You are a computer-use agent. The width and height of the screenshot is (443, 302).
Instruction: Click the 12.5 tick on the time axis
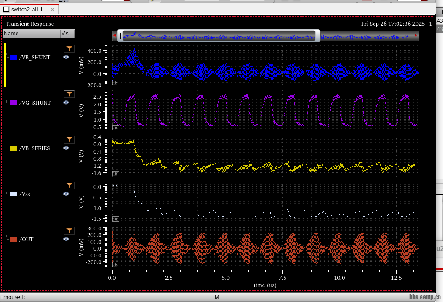click(x=396, y=278)
